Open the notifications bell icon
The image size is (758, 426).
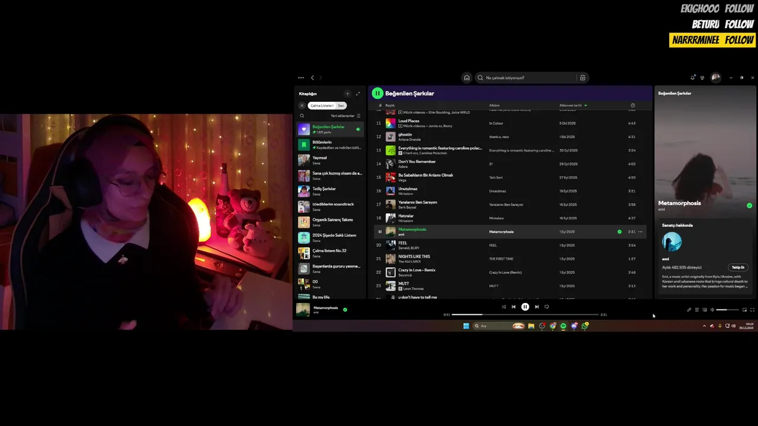click(x=692, y=78)
